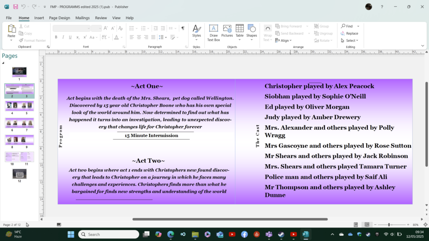Click the Find button
The height and width of the screenshot is (241, 429).
(x=347, y=26)
